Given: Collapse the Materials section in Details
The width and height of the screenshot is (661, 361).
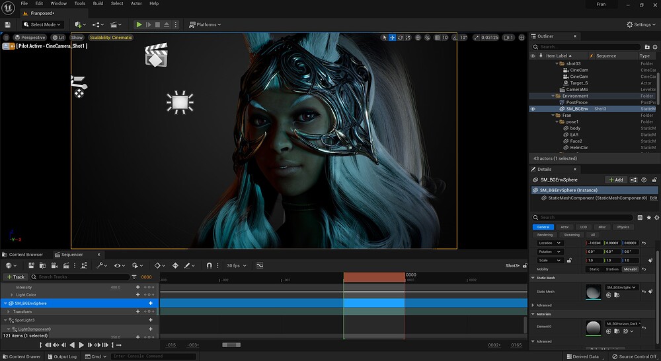Looking at the screenshot, I should point(533,314).
